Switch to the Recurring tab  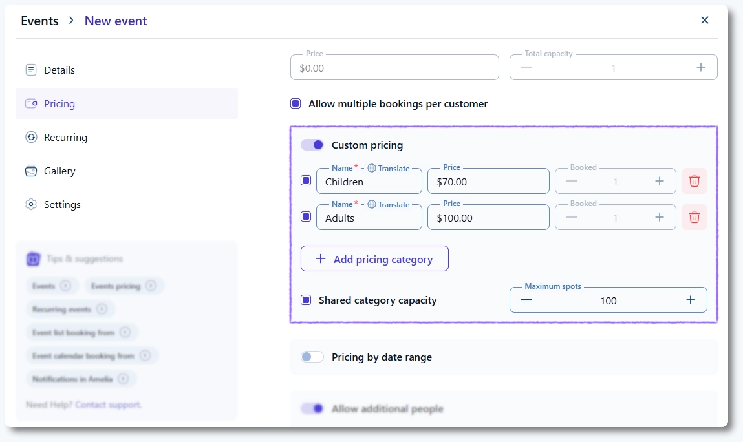(65, 137)
